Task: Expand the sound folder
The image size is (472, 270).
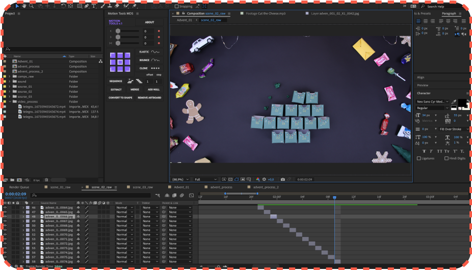Action: [10, 82]
